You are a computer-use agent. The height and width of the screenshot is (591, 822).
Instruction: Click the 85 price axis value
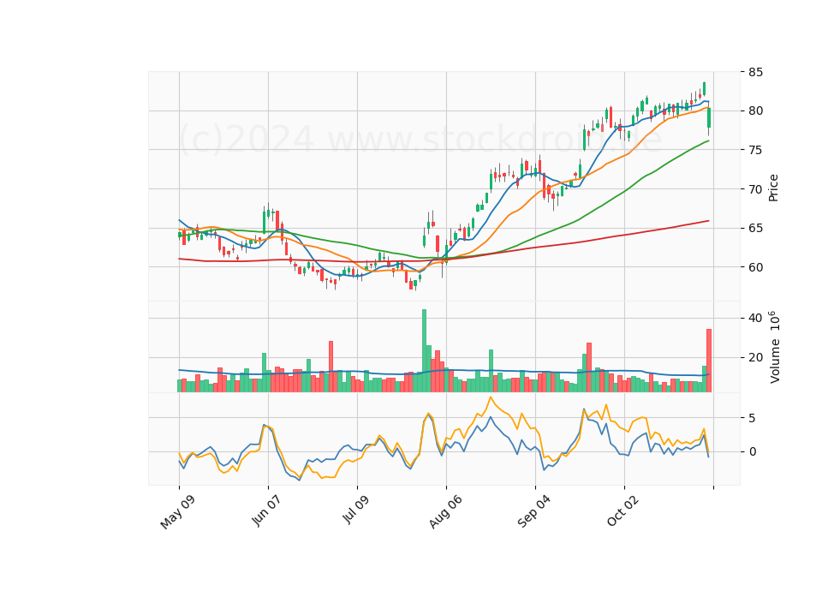pos(755,72)
